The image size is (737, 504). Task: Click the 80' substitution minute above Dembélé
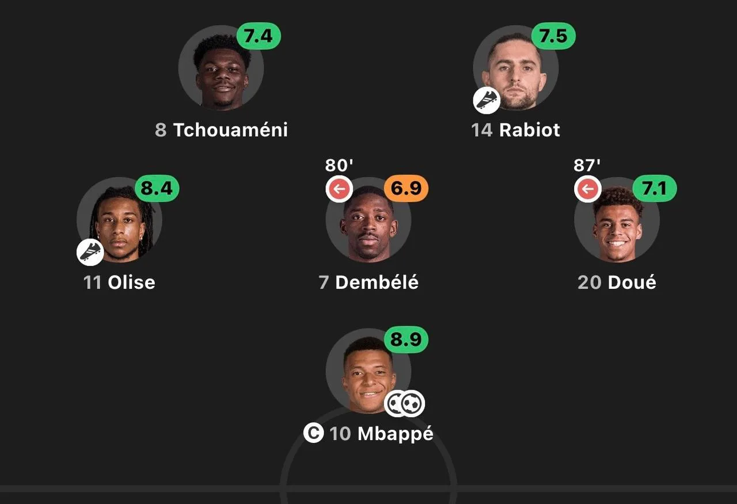pyautogui.click(x=339, y=165)
